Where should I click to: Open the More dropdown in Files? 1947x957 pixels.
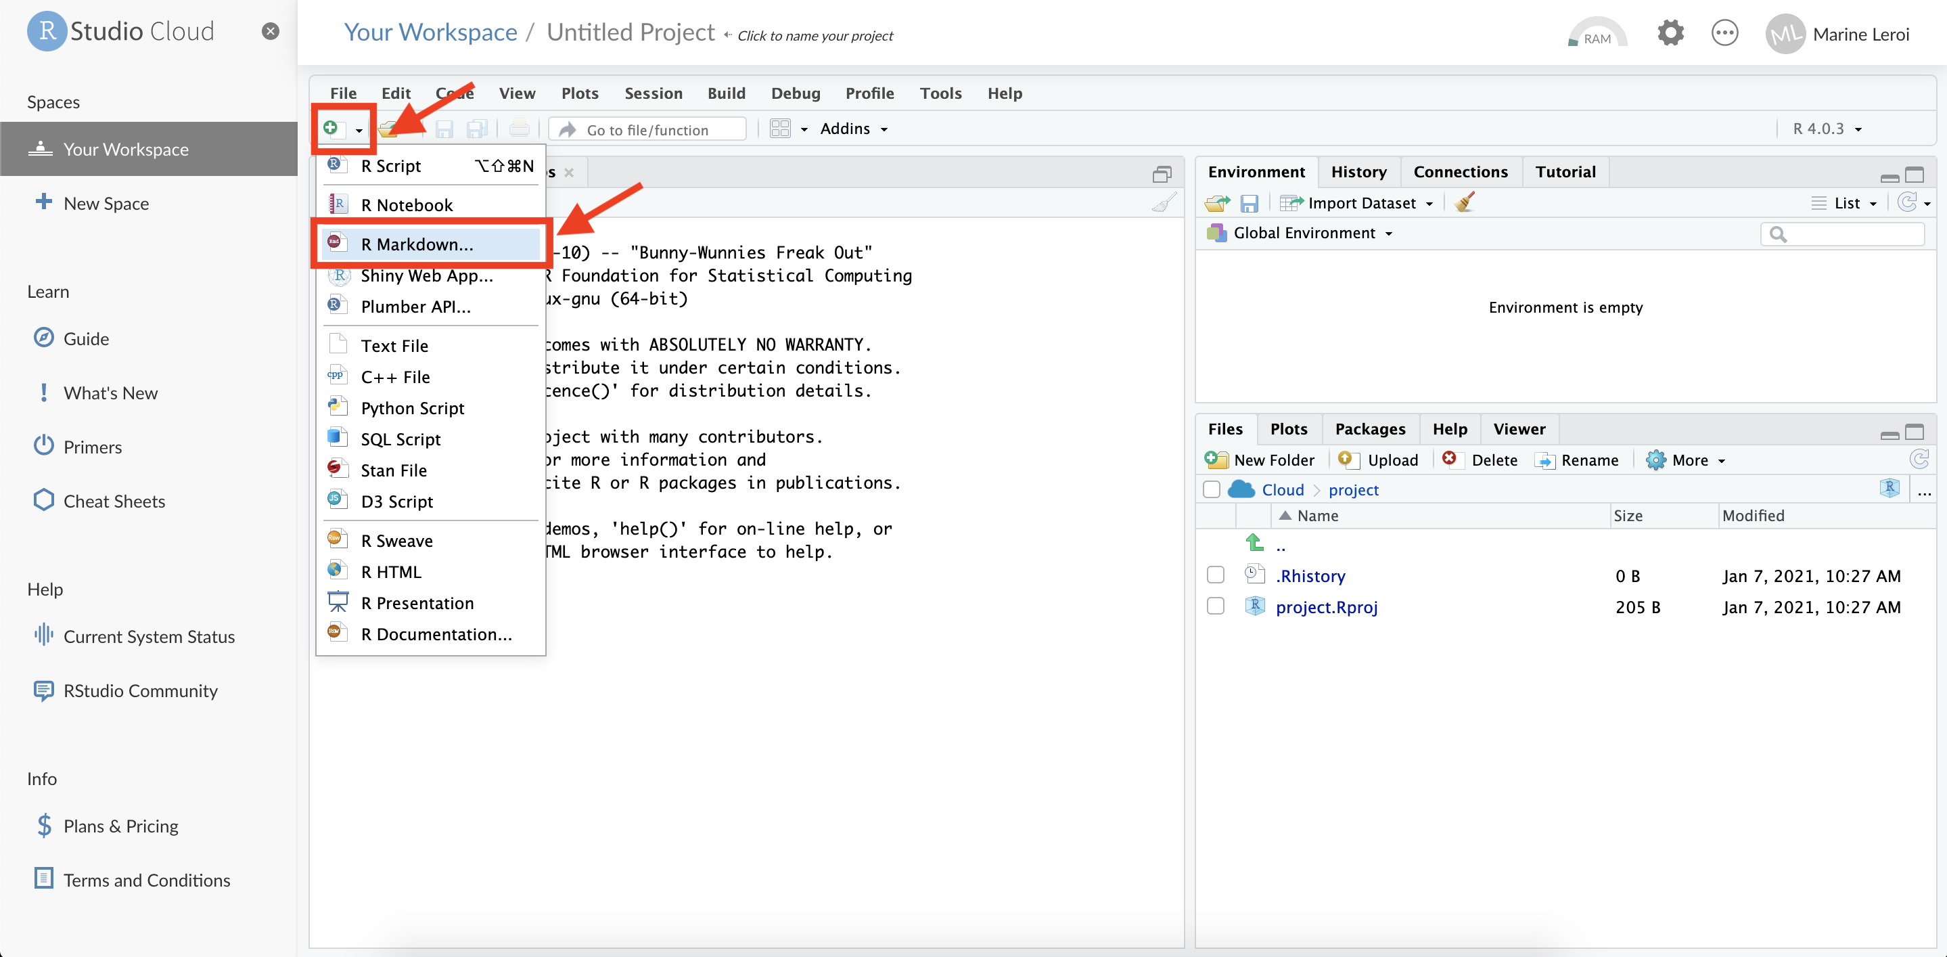click(1687, 460)
